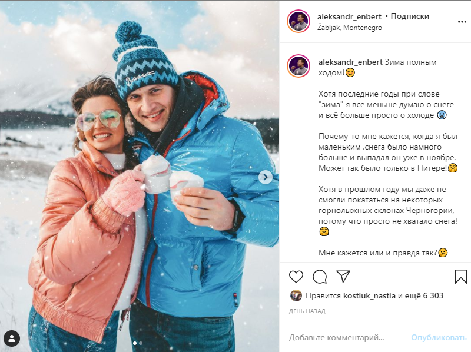Save post with bookmark icon
Viewport: 471px width, 352px height.
[x=460, y=276]
